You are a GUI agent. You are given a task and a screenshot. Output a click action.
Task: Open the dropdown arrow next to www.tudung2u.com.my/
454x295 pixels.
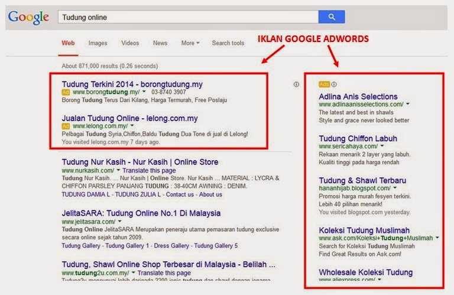[x=133, y=273]
